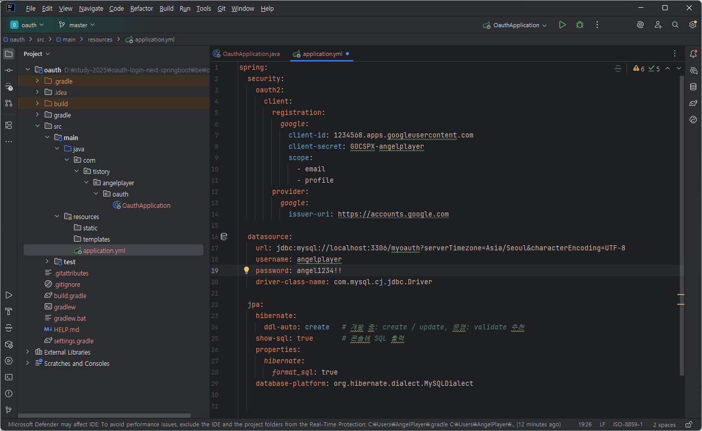Open the Notifications bell icon
Screen dimensions: 702x431
[693, 54]
